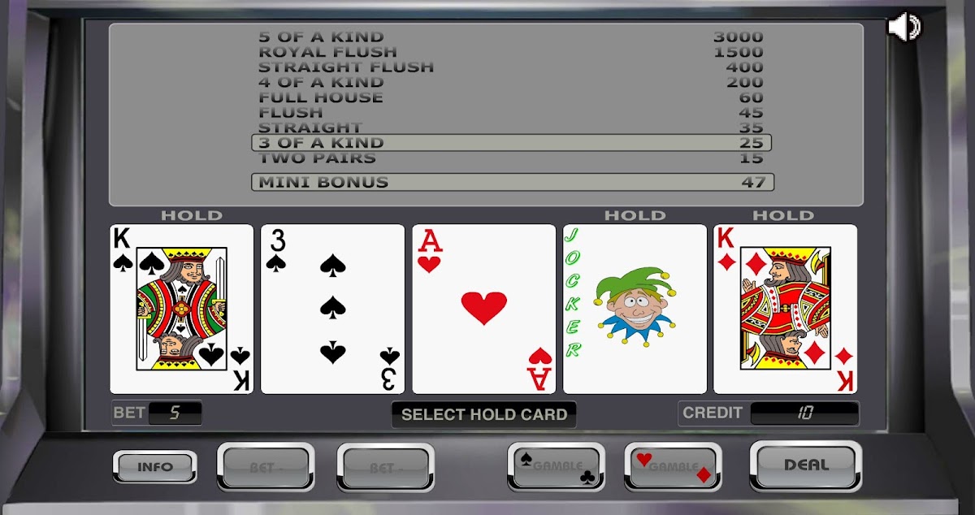Toggle hold on the King of Spades card
This screenshot has width=975, height=515.
pyautogui.click(x=182, y=309)
